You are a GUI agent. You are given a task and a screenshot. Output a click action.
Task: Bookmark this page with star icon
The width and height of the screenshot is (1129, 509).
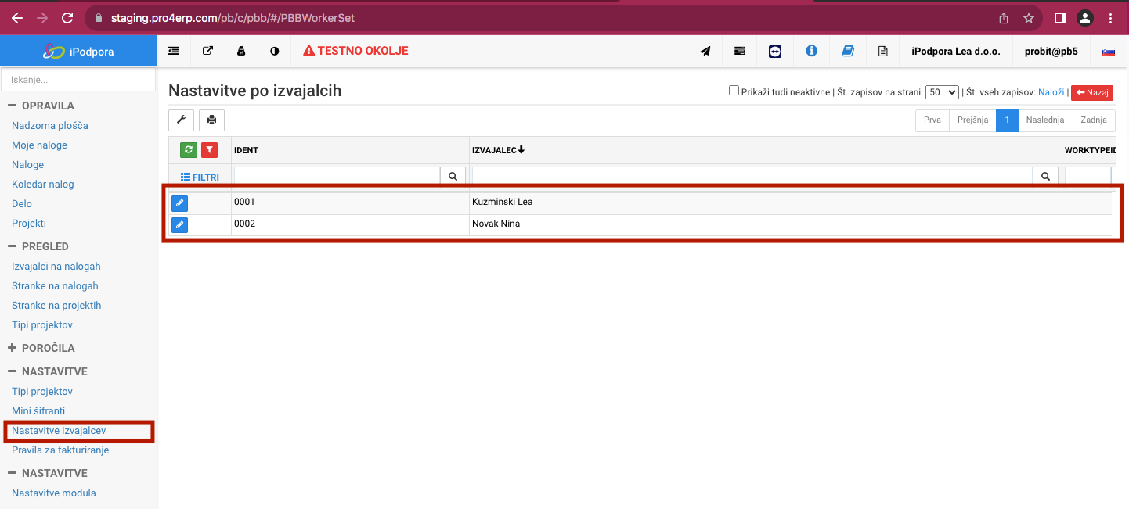click(1029, 18)
